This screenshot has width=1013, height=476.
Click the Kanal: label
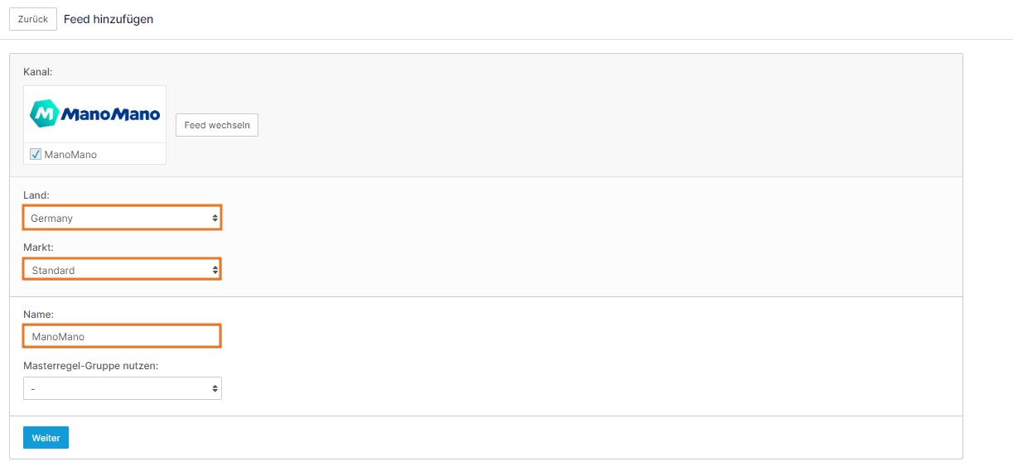coord(38,72)
